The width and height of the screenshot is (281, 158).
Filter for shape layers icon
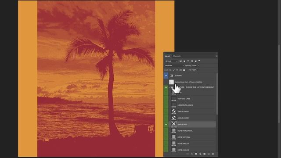[x=192, y=61]
